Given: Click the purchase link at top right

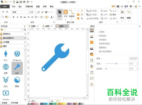Looking at the screenshot, I should [113, 6].
